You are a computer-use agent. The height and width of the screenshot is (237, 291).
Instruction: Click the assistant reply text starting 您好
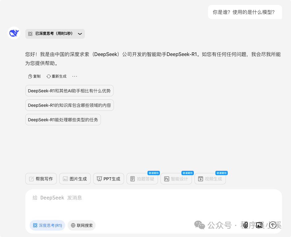153,59
